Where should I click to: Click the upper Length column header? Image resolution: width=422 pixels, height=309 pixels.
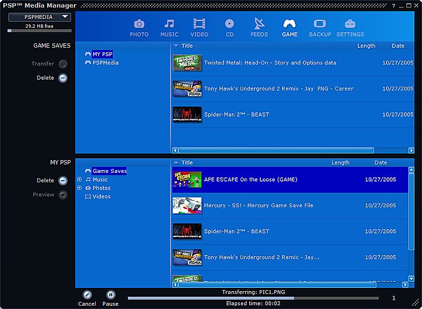(x=366, y=46)
